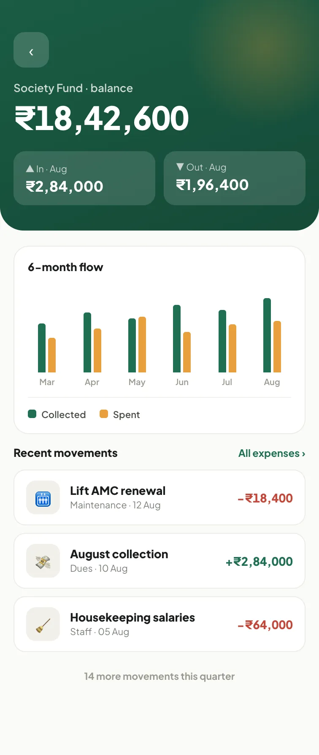This screenshot has width=319, height=755.
Task: Open All expenses link
Action: (272, 453)
